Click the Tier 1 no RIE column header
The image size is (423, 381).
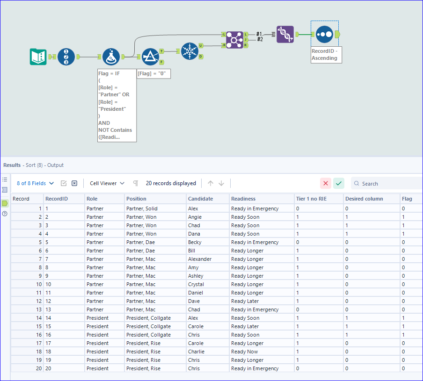(319, 199)
